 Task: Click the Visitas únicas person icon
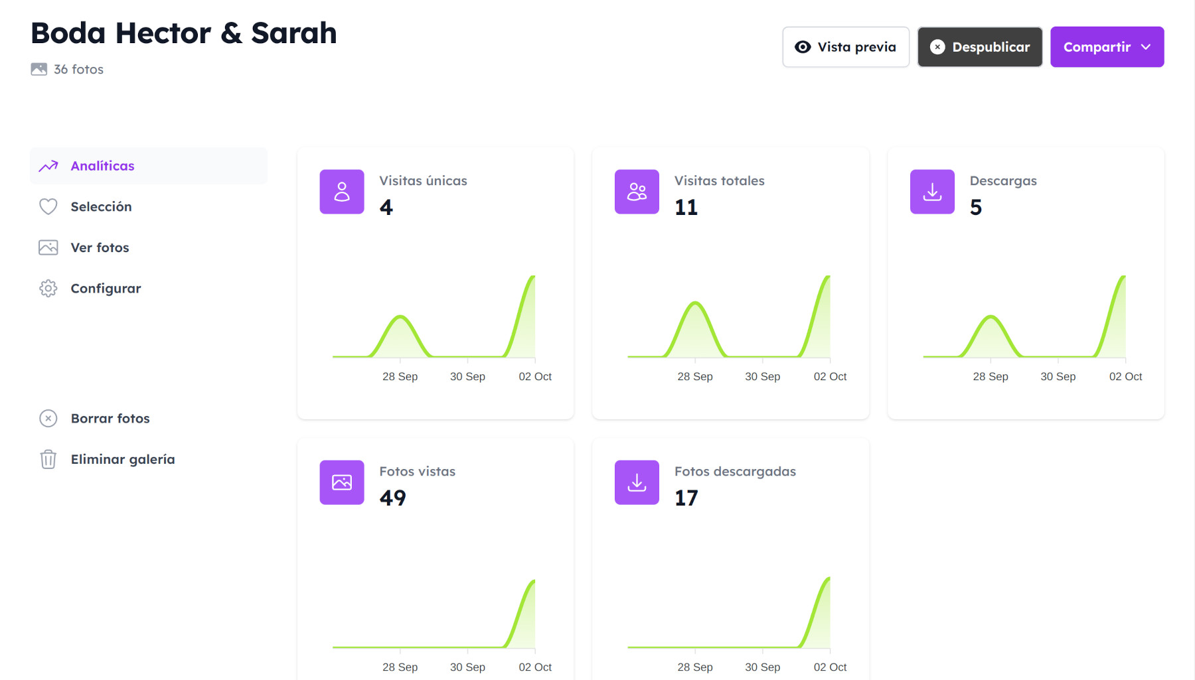click(342, 192)
